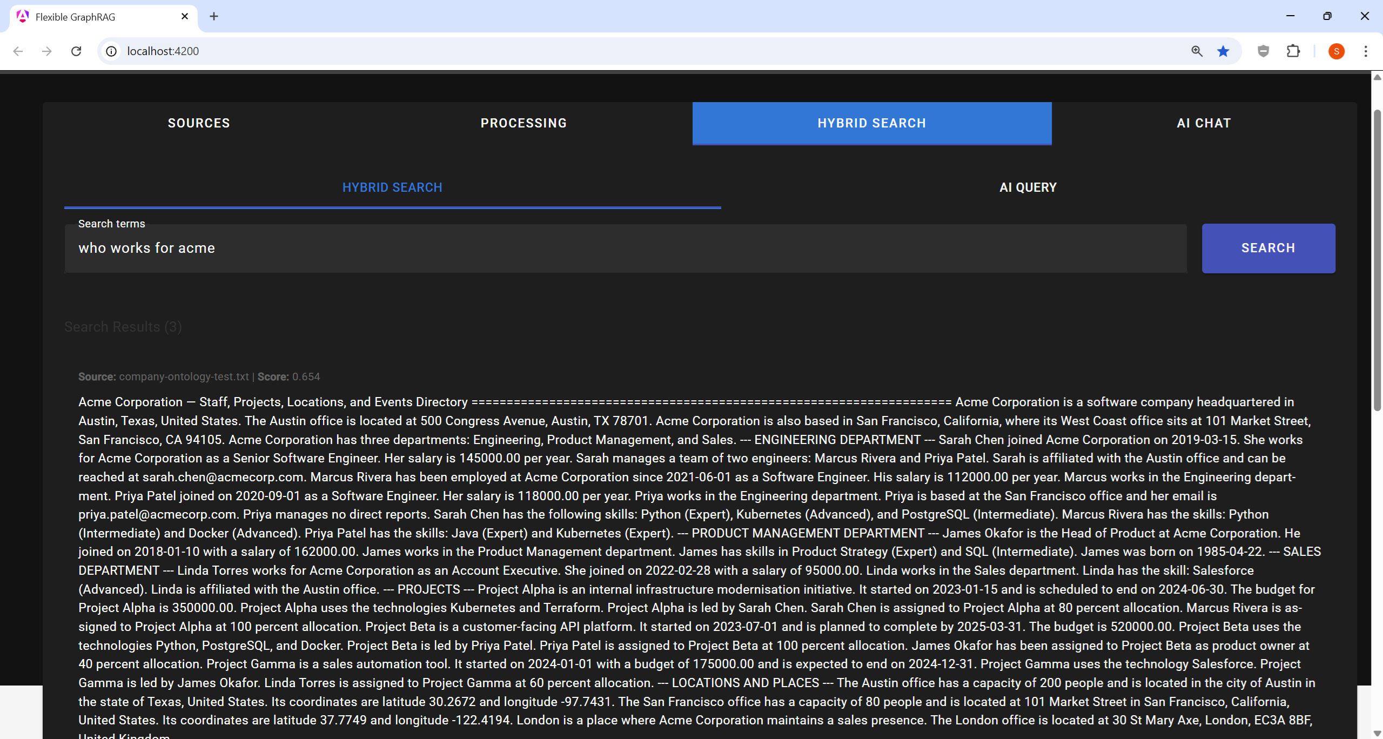
Task: Open the zoom magnifier icon
Action: tap(1197, 51)
